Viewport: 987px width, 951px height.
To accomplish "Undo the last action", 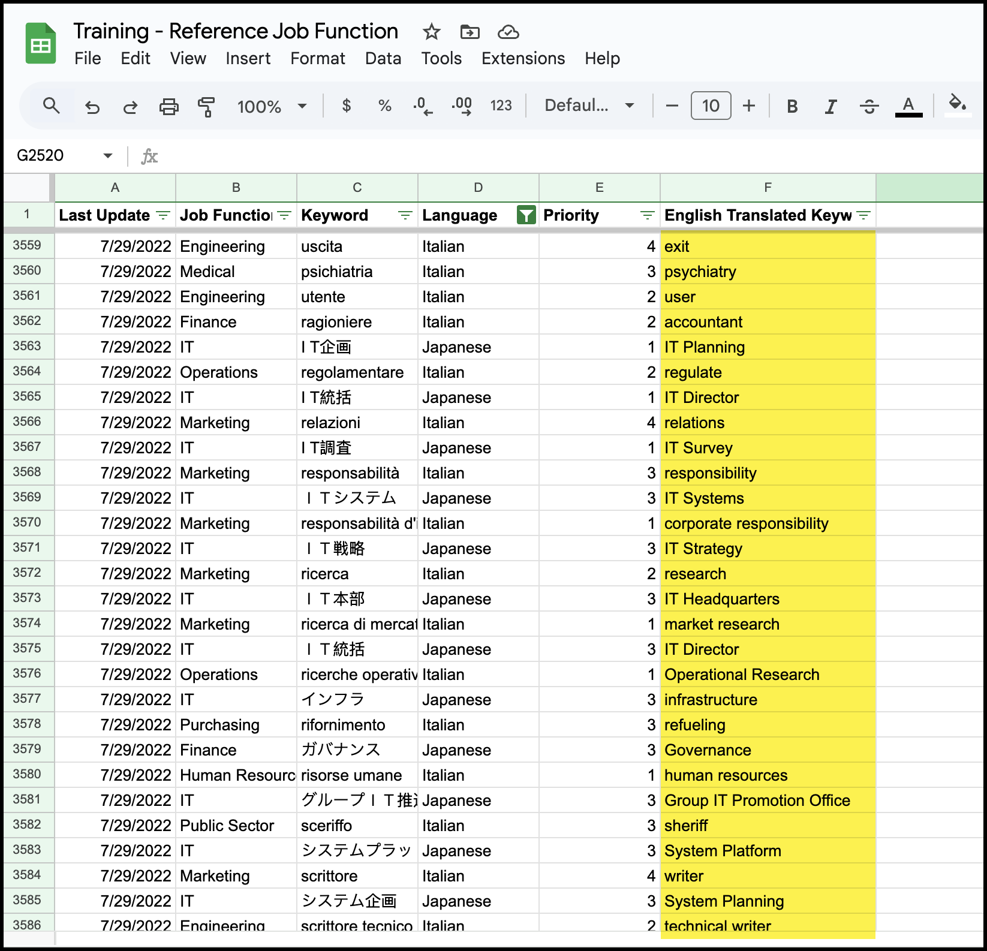I will pyautogui.click(x=92, y=107).
